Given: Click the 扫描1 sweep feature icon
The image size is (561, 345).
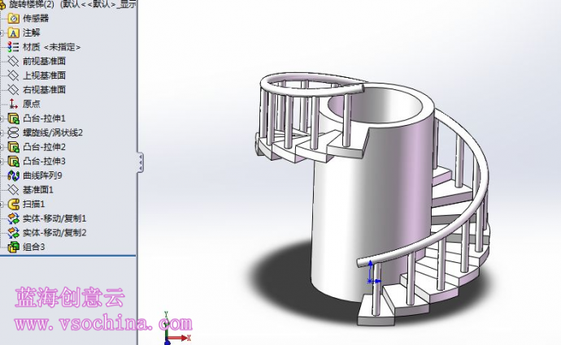Looking at the screenshot, I should pyautogui.click(x=14, y=204).
